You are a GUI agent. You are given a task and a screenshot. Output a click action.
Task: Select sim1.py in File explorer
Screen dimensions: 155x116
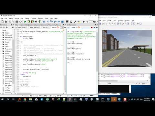pos(6,88)
